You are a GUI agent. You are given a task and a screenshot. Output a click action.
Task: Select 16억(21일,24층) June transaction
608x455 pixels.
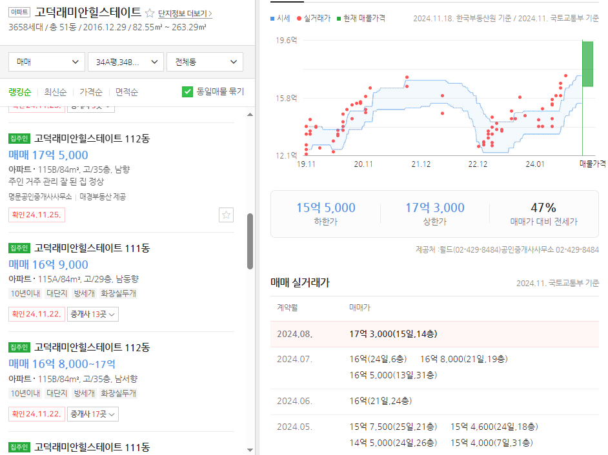click(x=380, y=401)
